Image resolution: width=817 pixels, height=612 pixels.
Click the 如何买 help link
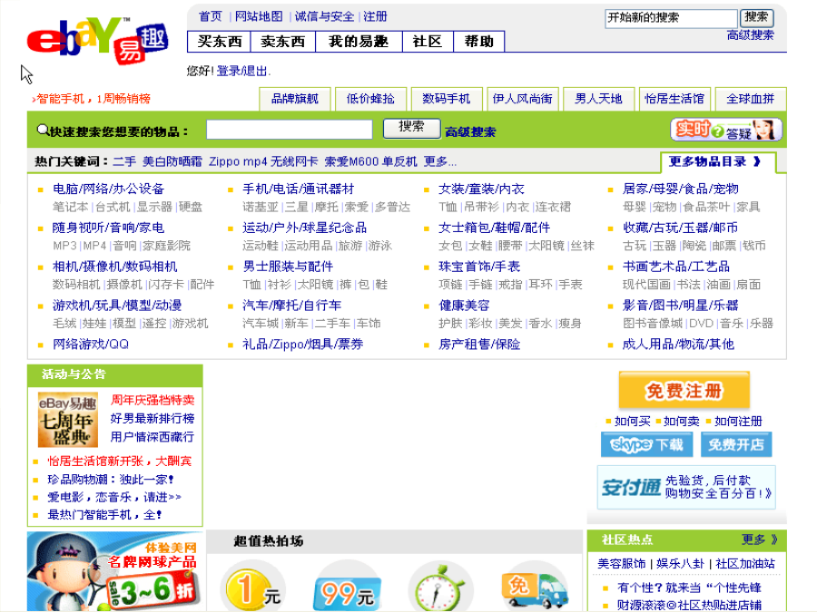[x=633, y=421]
